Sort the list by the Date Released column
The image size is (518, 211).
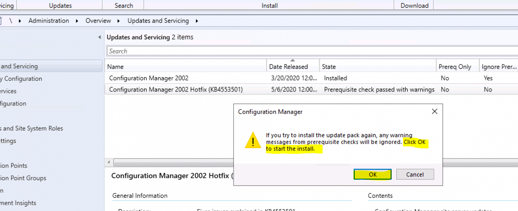(x=288, y=66)
